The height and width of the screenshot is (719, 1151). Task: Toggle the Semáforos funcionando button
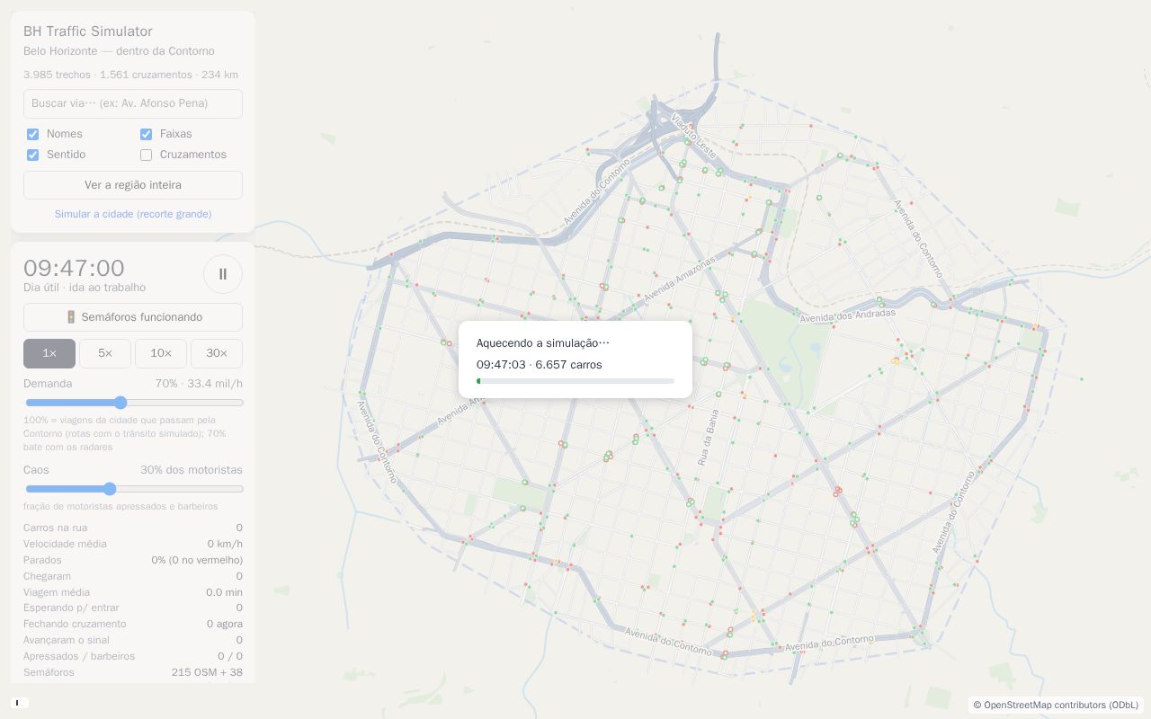[x=133, y=317]
